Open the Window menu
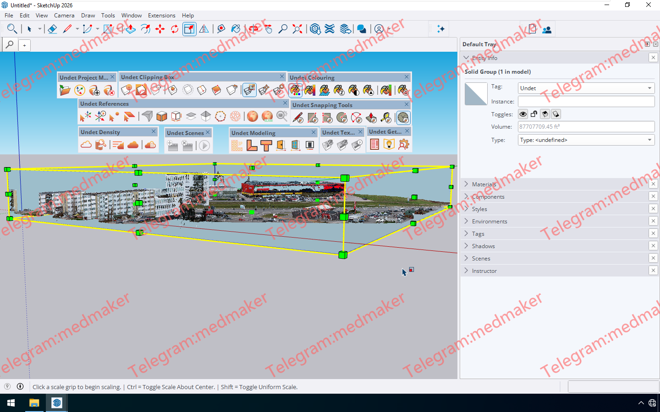 tap(132, 15)
